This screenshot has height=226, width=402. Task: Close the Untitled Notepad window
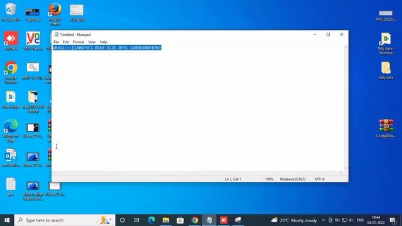(x=342, y=35)
